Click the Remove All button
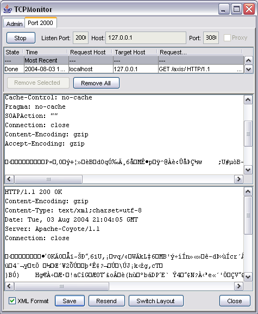Image resolution: width=258 pixels, height=314 pixels. 96,83
